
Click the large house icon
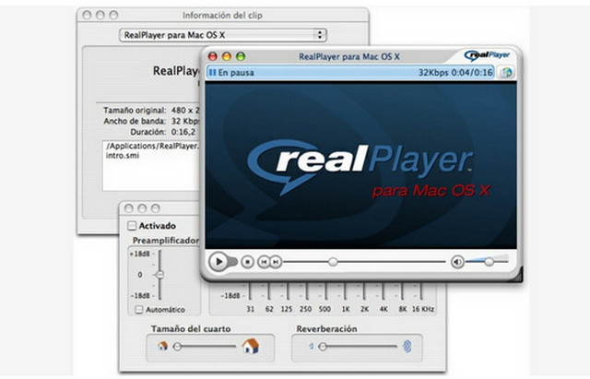click(251, 346)
